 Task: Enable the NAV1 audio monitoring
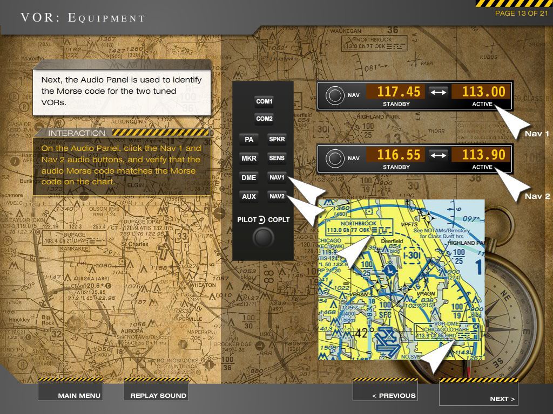[x=277, y=177]
